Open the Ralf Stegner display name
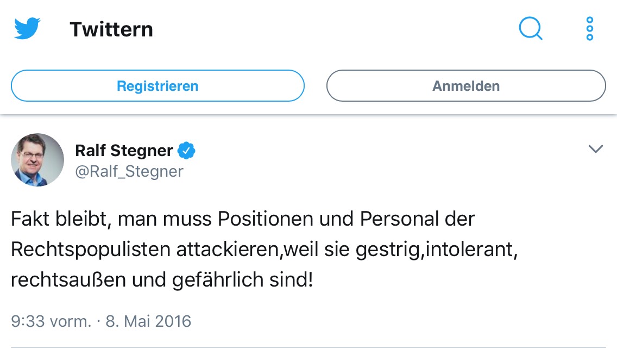Viewport: 617px width, 348px height. [x=124, y=150]
